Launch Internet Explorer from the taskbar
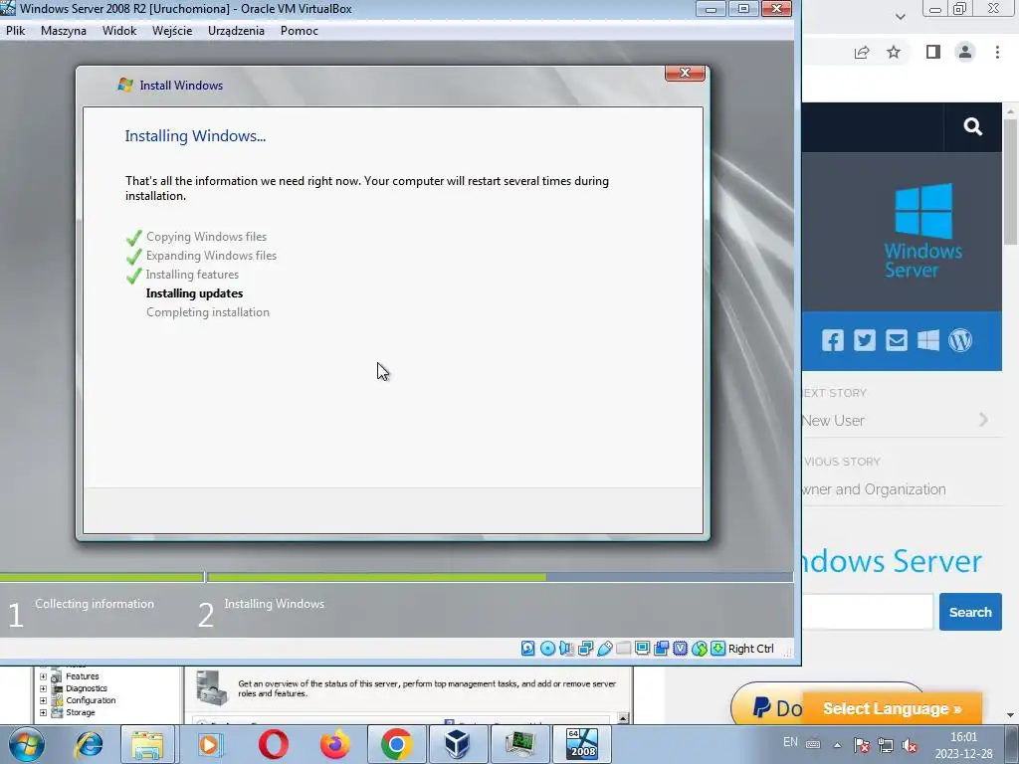1019x764 pixels. pyautogui.click(x=89, y=744)
